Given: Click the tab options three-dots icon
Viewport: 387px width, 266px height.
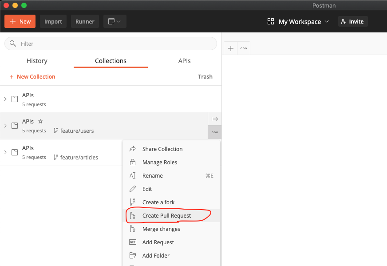Looking at the screenshot, I should 244,48.
